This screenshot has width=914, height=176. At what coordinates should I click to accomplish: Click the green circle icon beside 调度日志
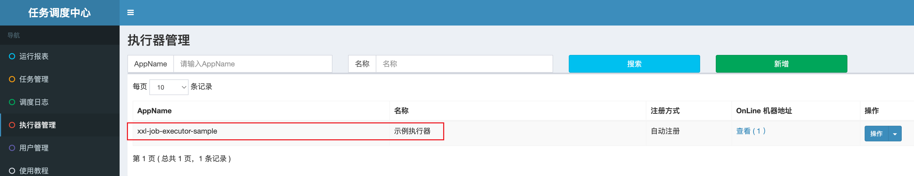coord(12,102)
